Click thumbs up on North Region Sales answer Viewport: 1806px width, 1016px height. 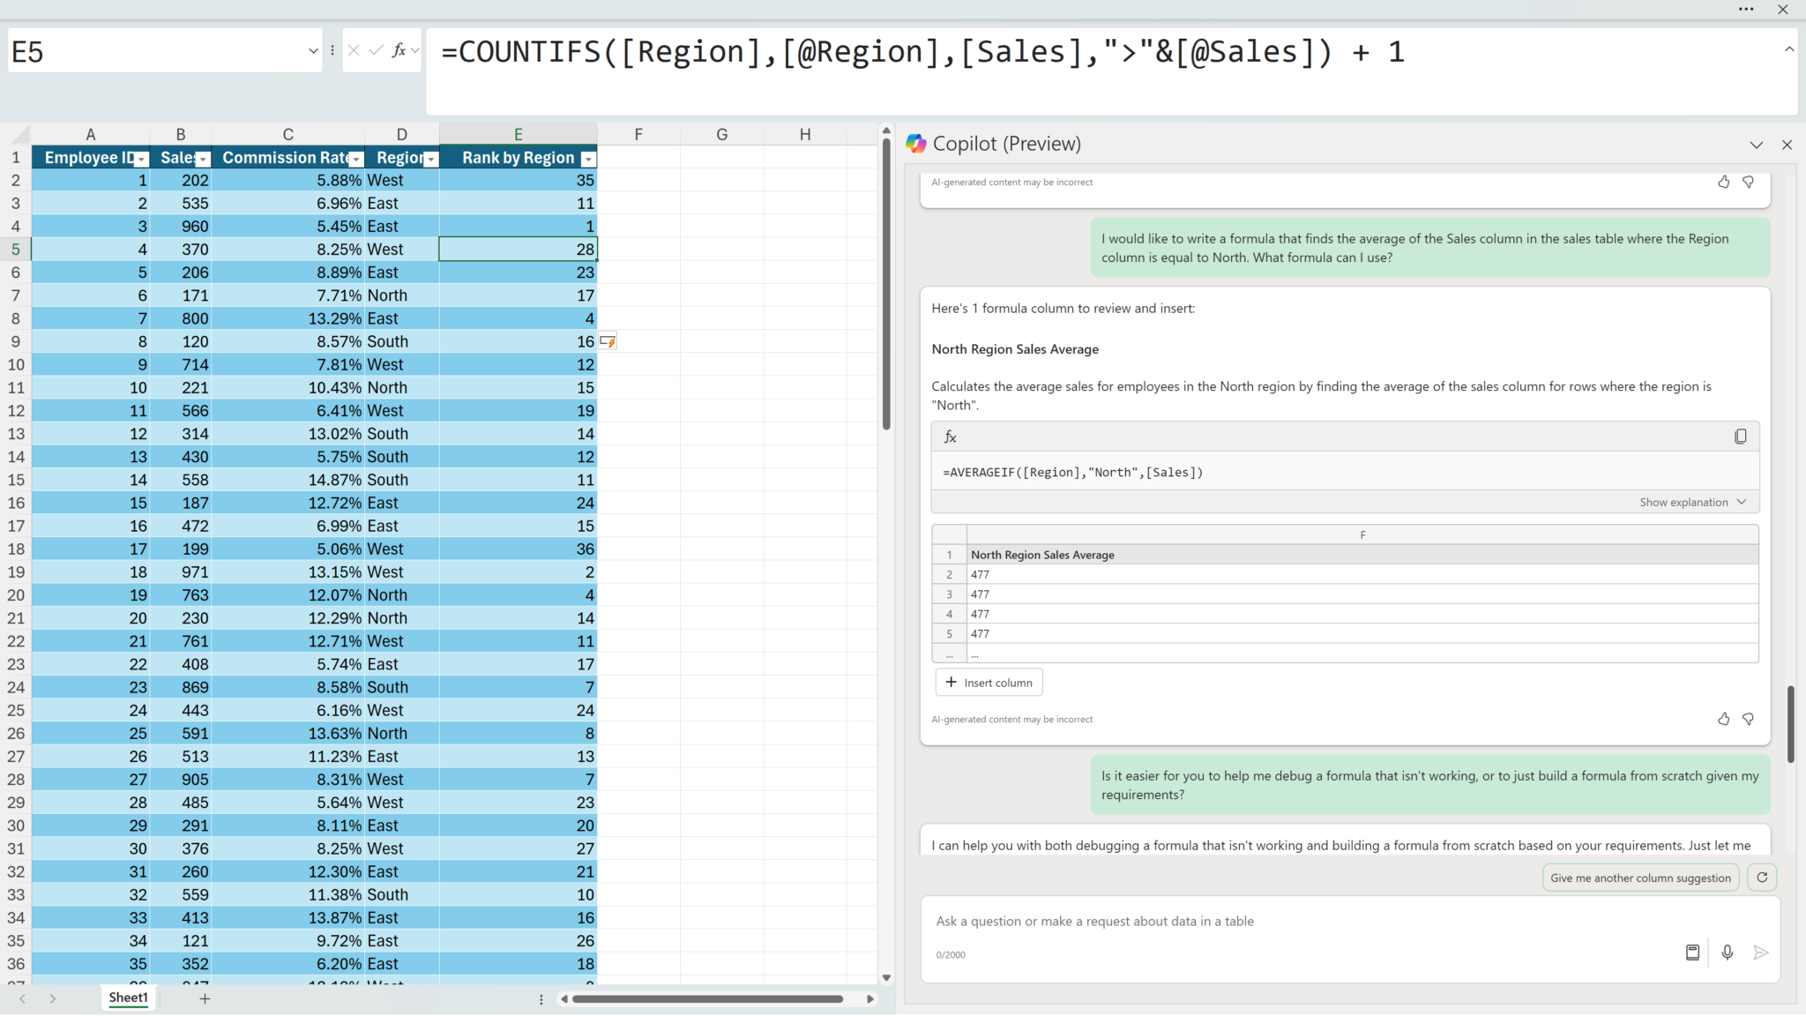pos(1723,719)
